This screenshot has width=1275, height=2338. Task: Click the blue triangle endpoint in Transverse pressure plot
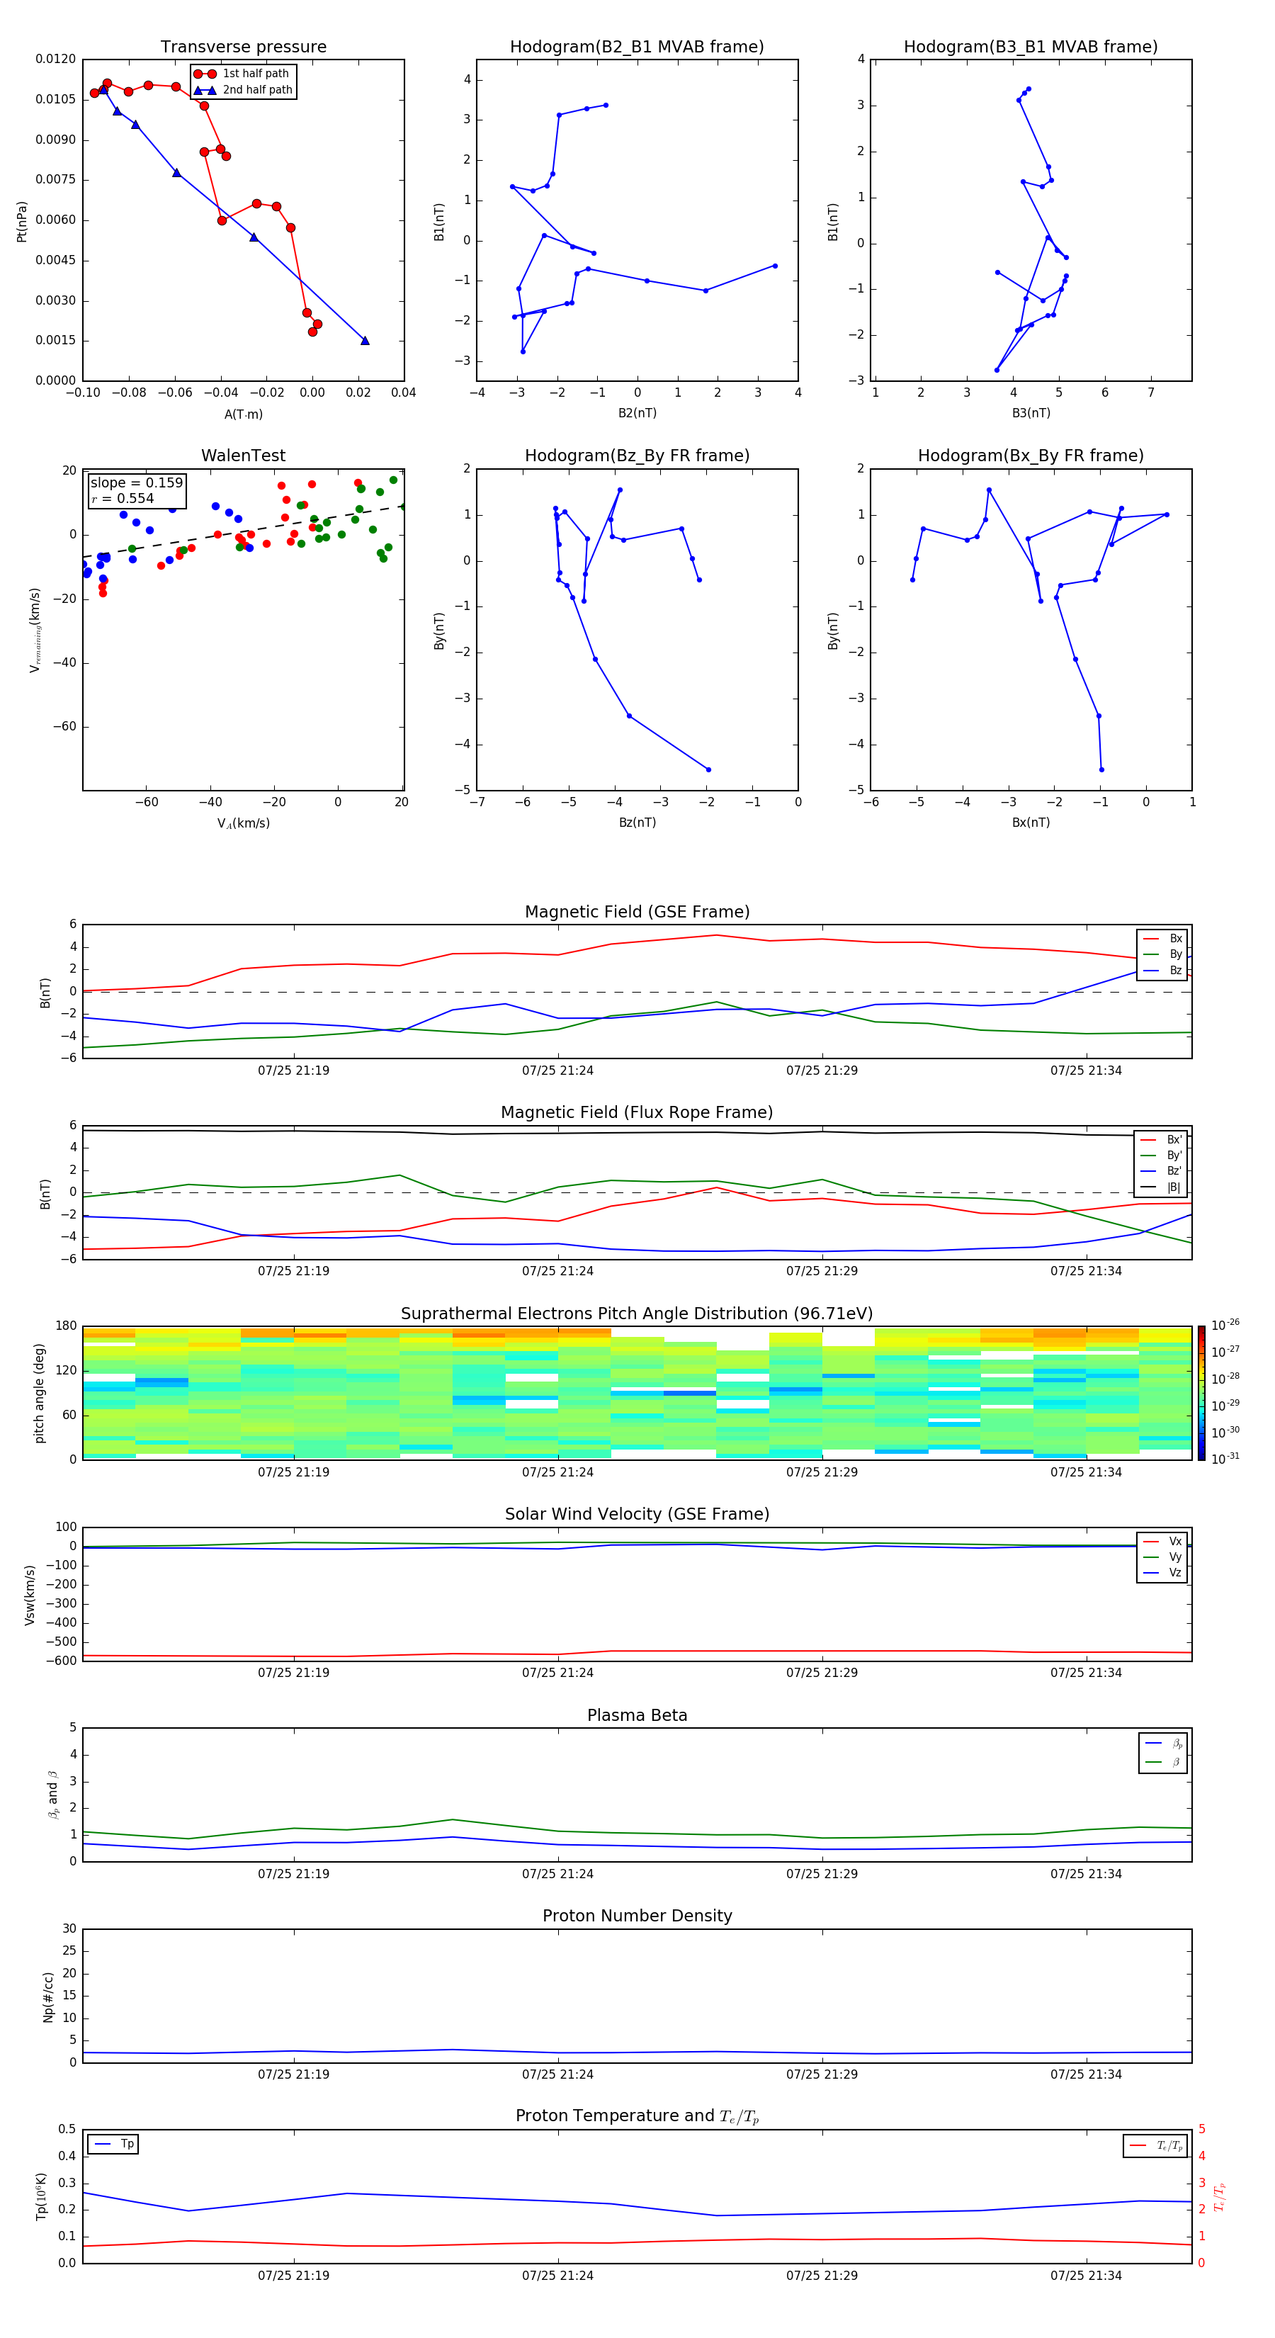365,340
